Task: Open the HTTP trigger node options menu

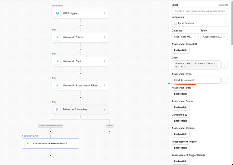Action: pos(104,13)
